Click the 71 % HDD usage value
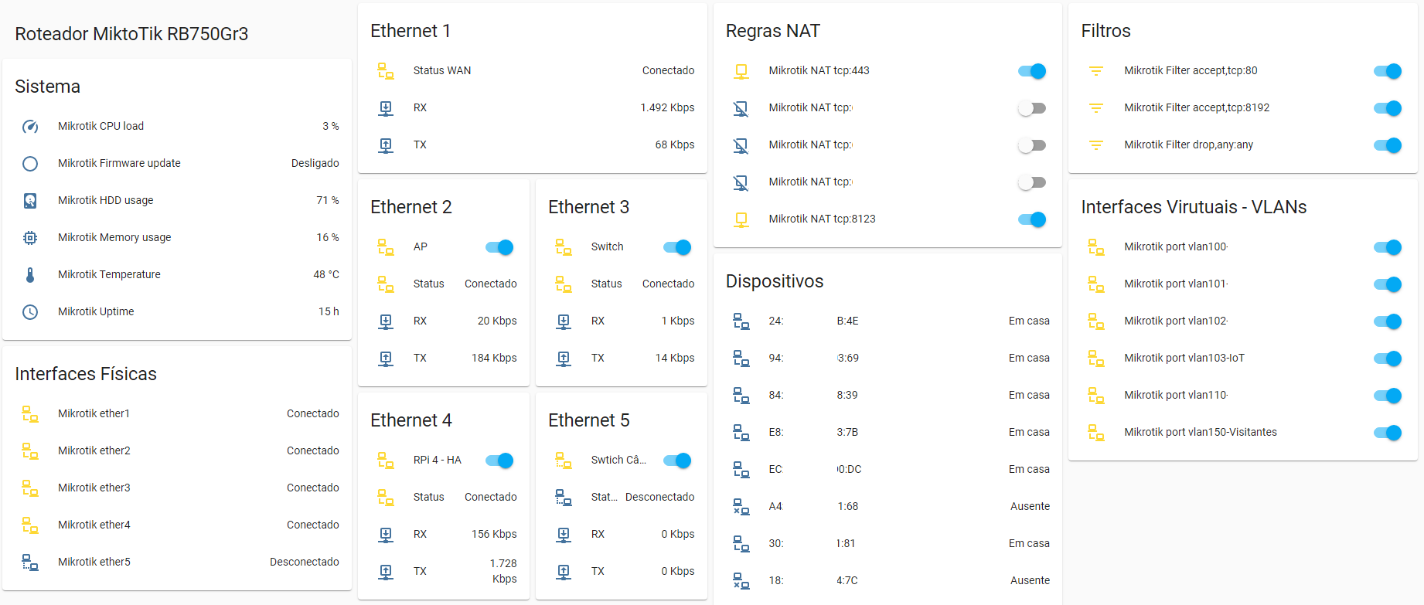1424x605 pixels. pos(328,200)
